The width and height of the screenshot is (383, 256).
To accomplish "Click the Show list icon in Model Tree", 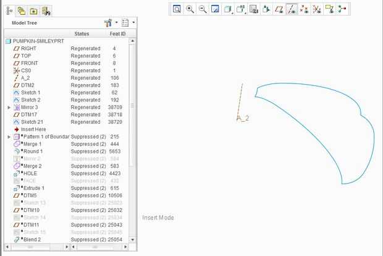I will pyautogui.click(x=125, y=22).
